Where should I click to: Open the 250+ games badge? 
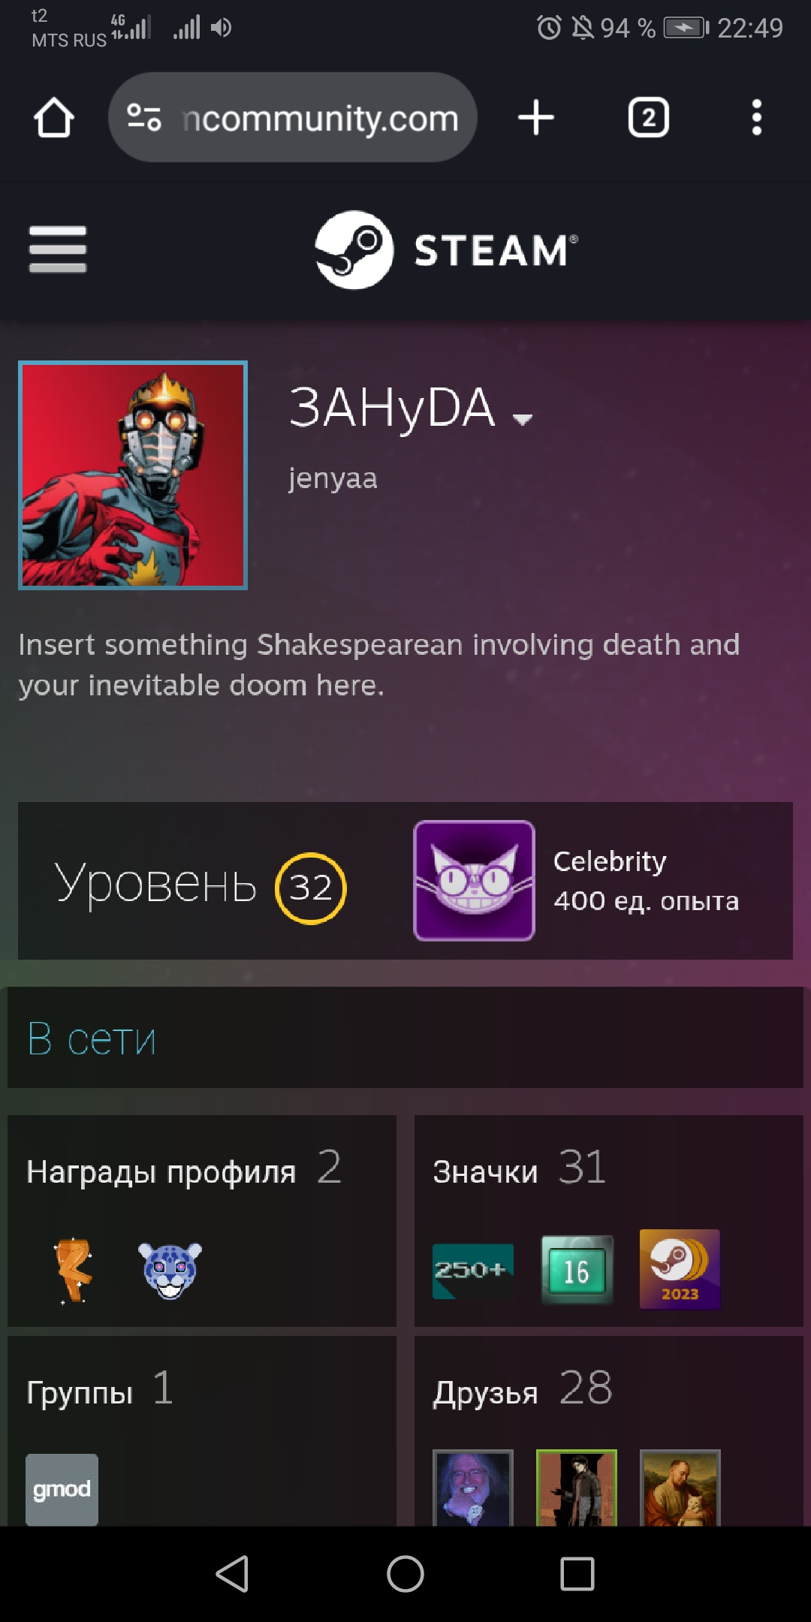tap(473, 1271)
